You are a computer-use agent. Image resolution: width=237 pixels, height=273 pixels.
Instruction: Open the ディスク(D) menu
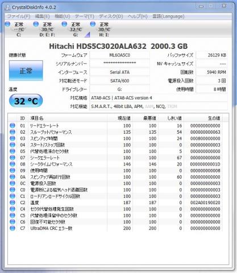pos(111,16)
